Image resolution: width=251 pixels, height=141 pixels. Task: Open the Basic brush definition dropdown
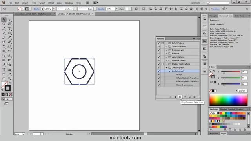(x=95, y=9)
